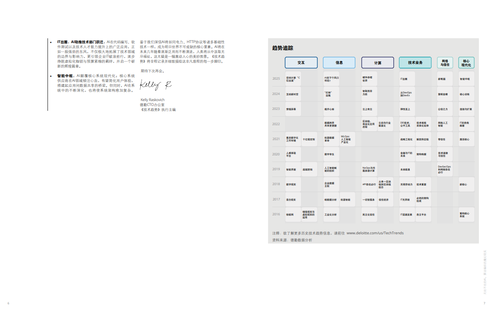Click the 趋势追踪 chart title
Image resolution: width=493 pixels, height=318 pixels.
click(283, 48)
